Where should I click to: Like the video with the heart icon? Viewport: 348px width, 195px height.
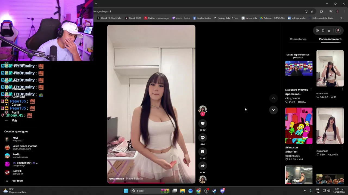click(203, 123)
